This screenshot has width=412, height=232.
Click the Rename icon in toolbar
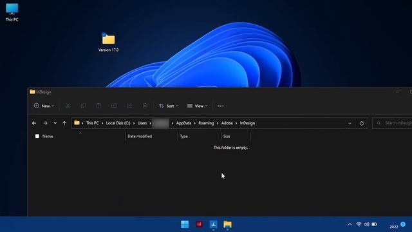pos(114,106)
